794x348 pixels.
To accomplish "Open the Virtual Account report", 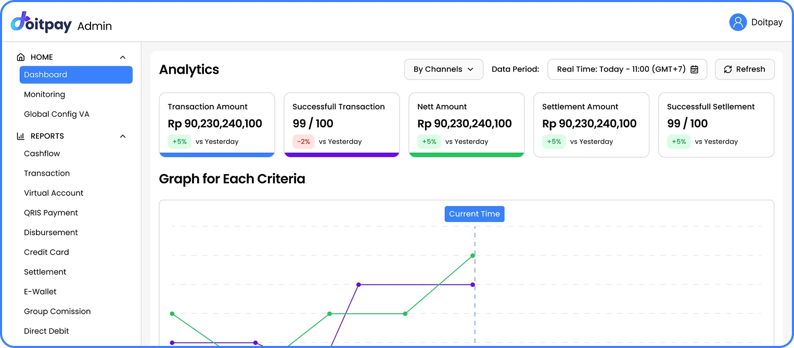I will (54, 193).
